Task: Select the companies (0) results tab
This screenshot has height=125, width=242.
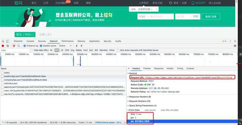Action: coord(45,34)
